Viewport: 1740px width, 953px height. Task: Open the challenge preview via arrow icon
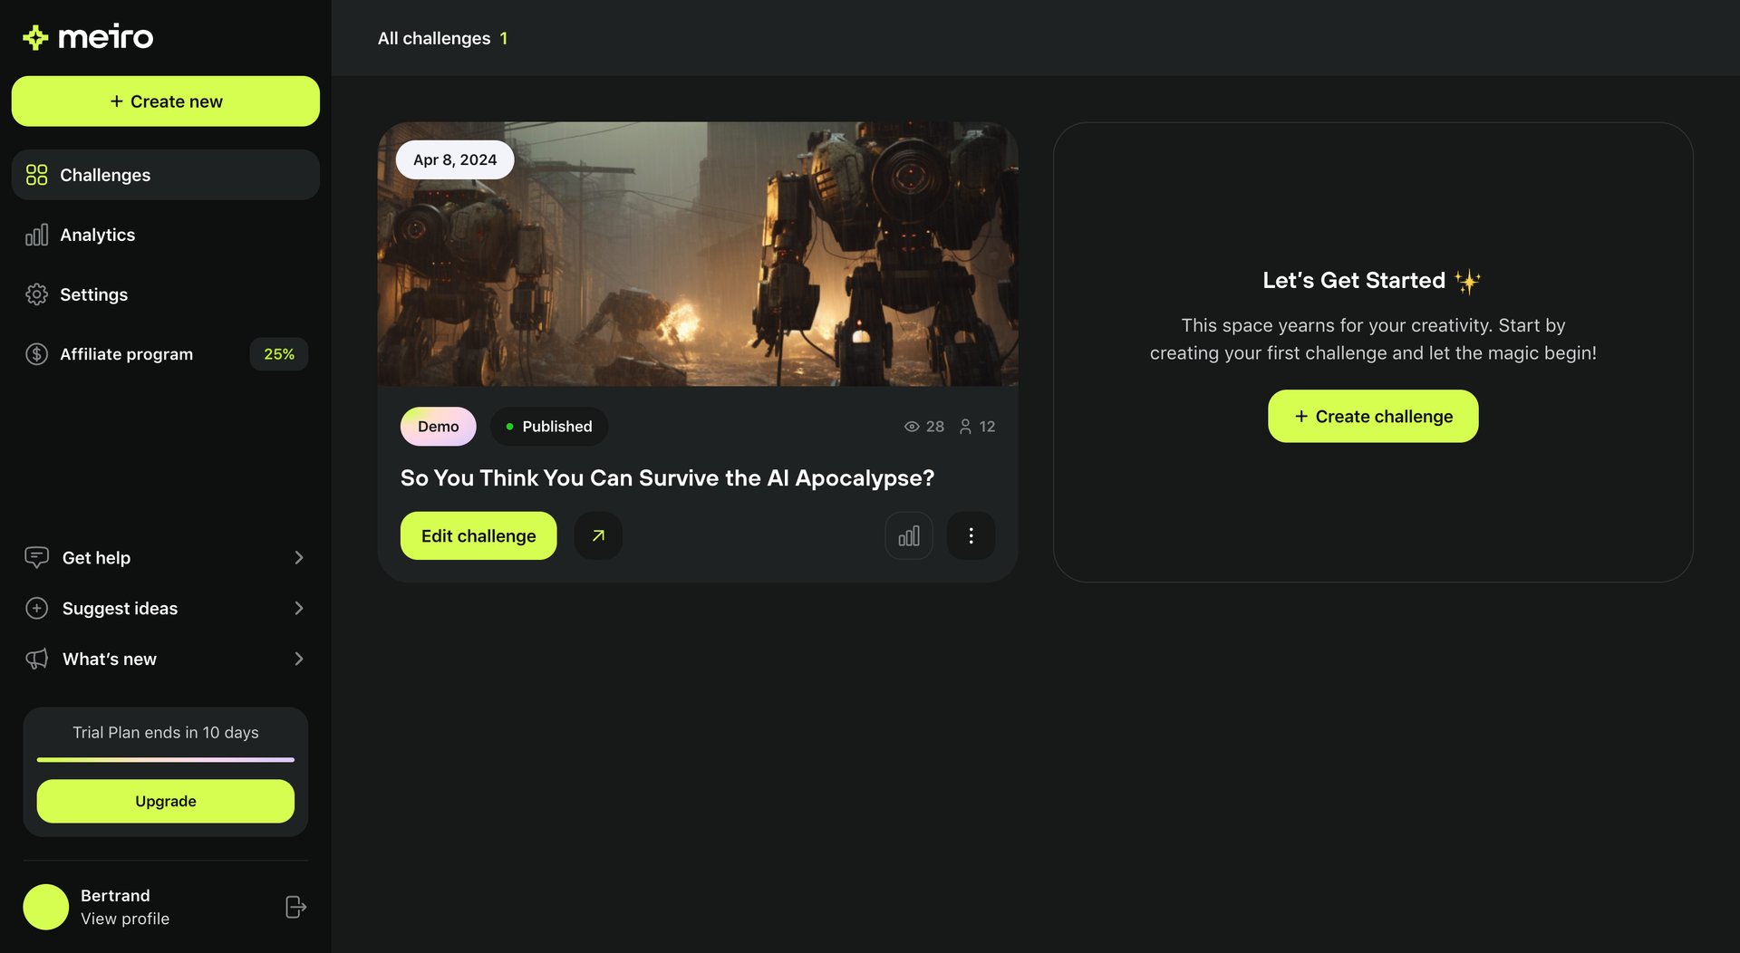[x=598, y=535]
